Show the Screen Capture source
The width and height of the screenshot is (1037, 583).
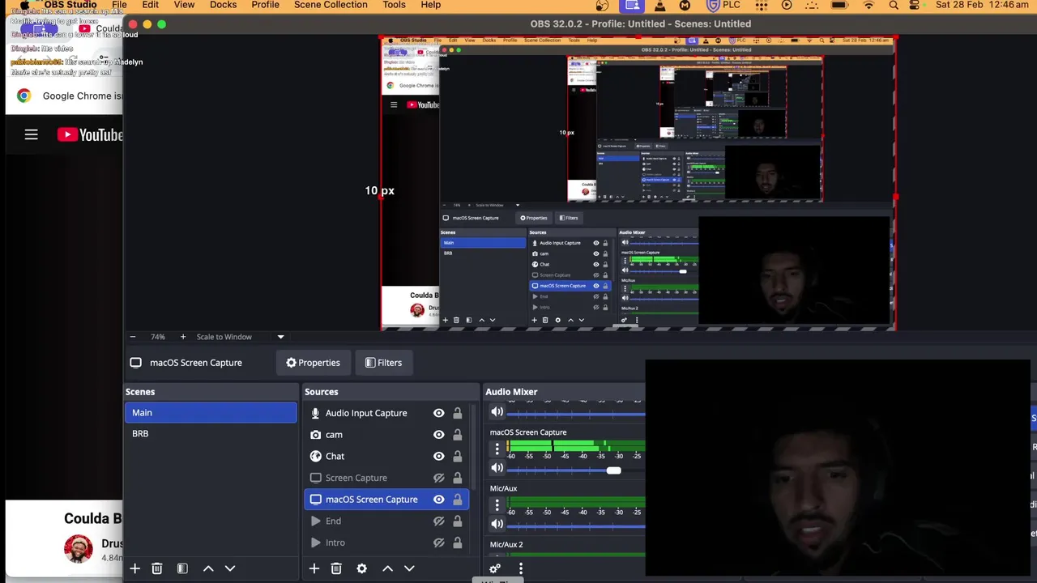coord(438,478)
